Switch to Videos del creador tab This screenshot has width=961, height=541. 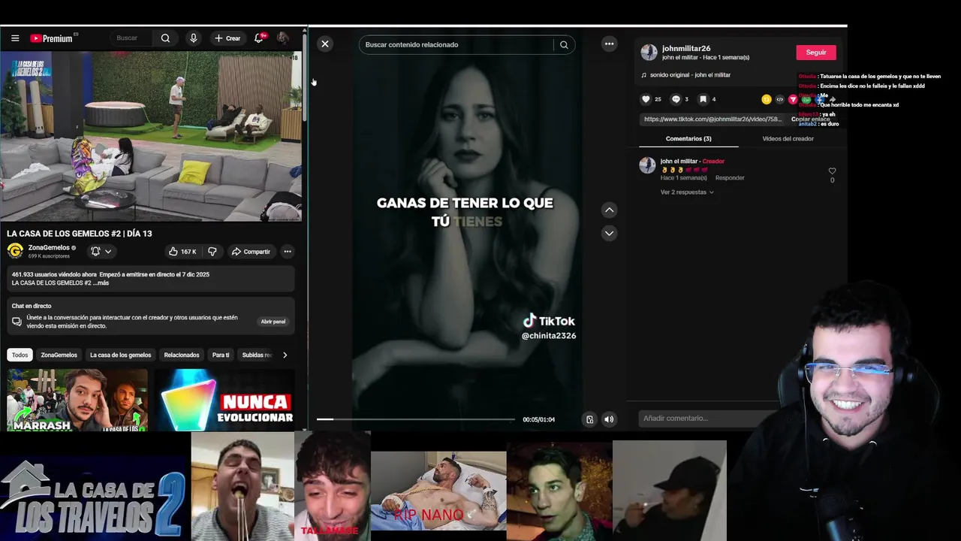pos(788,139)
